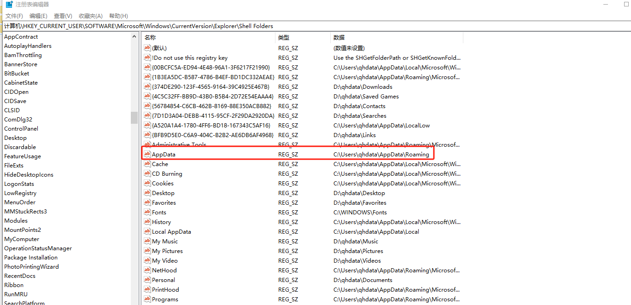
Task: Select the CLSID key in tree
Action: tap(12, 110)
